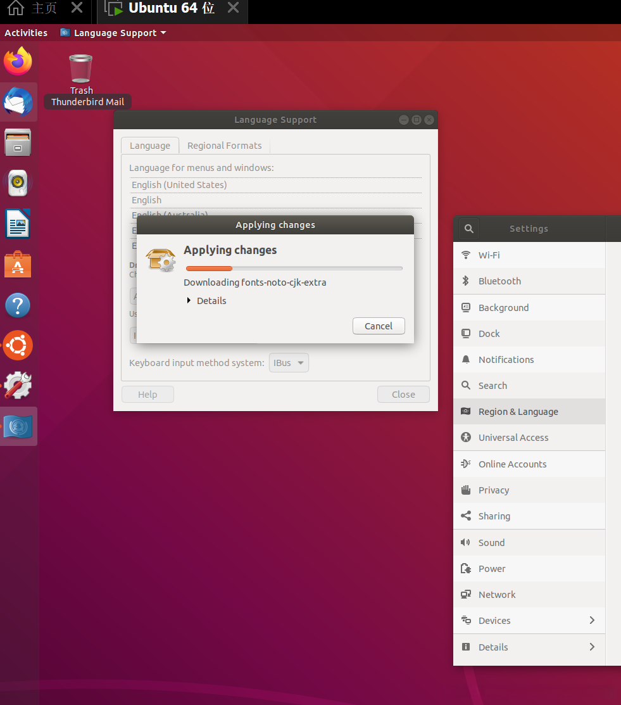Close the 主页 home tab
Viewport: 621px width, 705px height.
77,7
